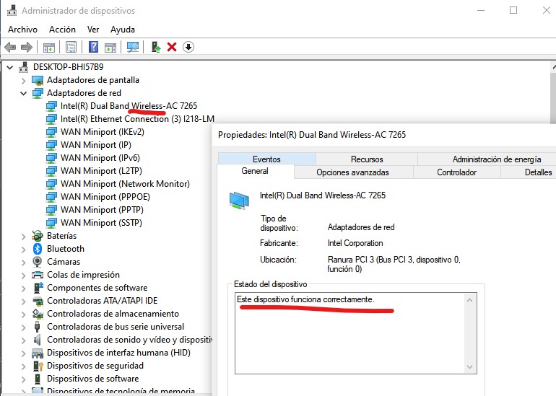Click the computer icon next to DESKTOP-BHI57B9
The height and width of the screenshot is (396, 556).
(x=23, y=67)
